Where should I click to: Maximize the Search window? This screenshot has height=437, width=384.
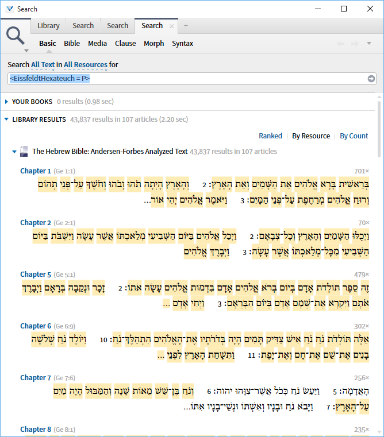click(x=344, y=9)
